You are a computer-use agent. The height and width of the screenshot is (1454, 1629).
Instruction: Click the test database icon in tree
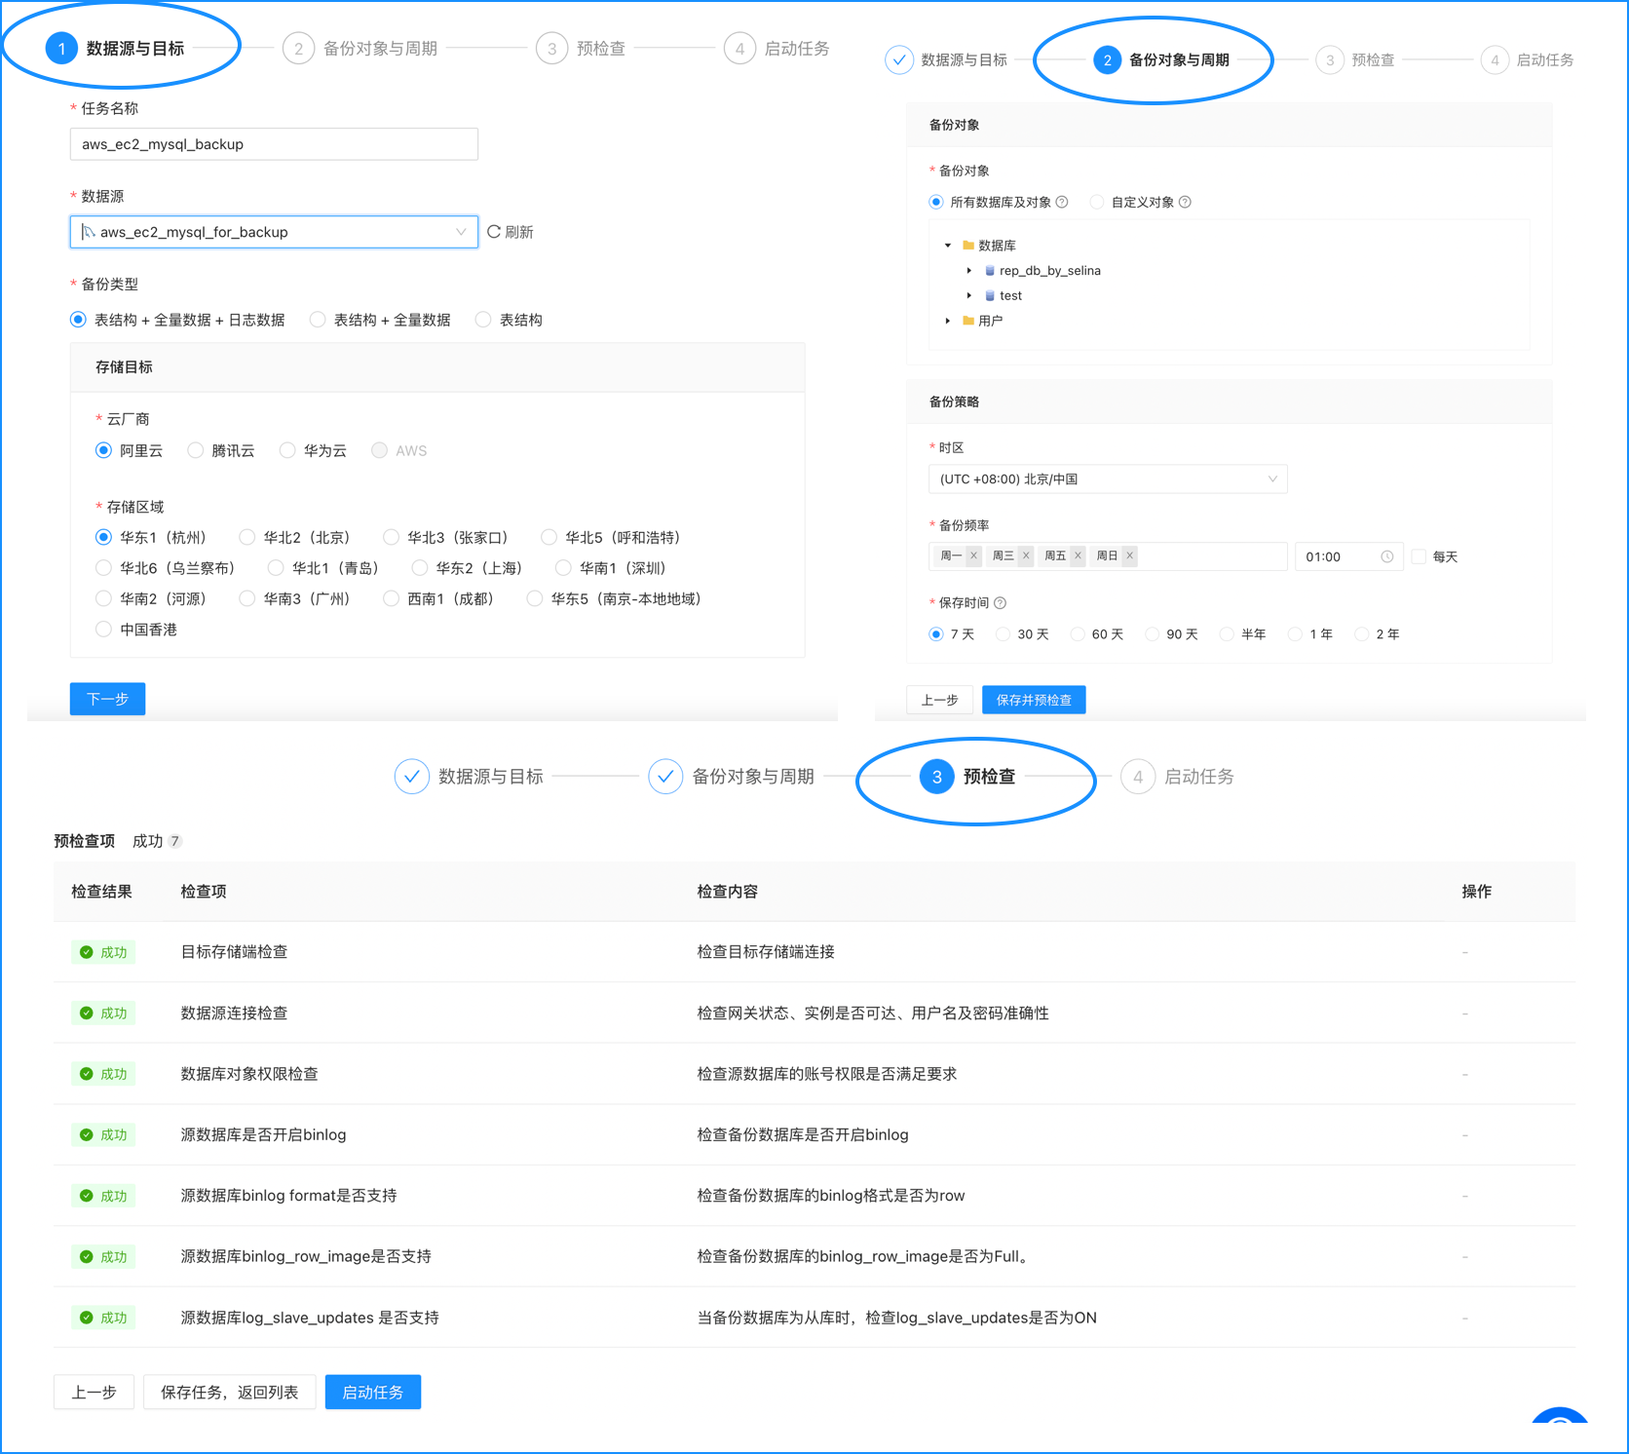click(990, 295)
